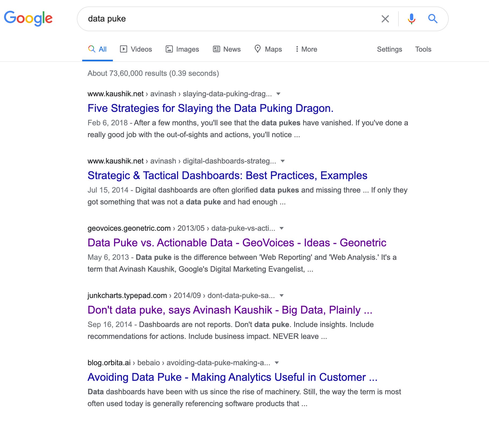Open the result options arrow for kaushik.net dragon article

pyautogui.click(x=279, y=94)
